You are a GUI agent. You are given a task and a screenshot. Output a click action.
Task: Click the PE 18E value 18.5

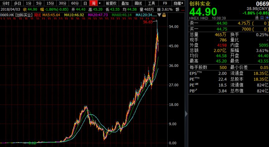click(223, 85)
